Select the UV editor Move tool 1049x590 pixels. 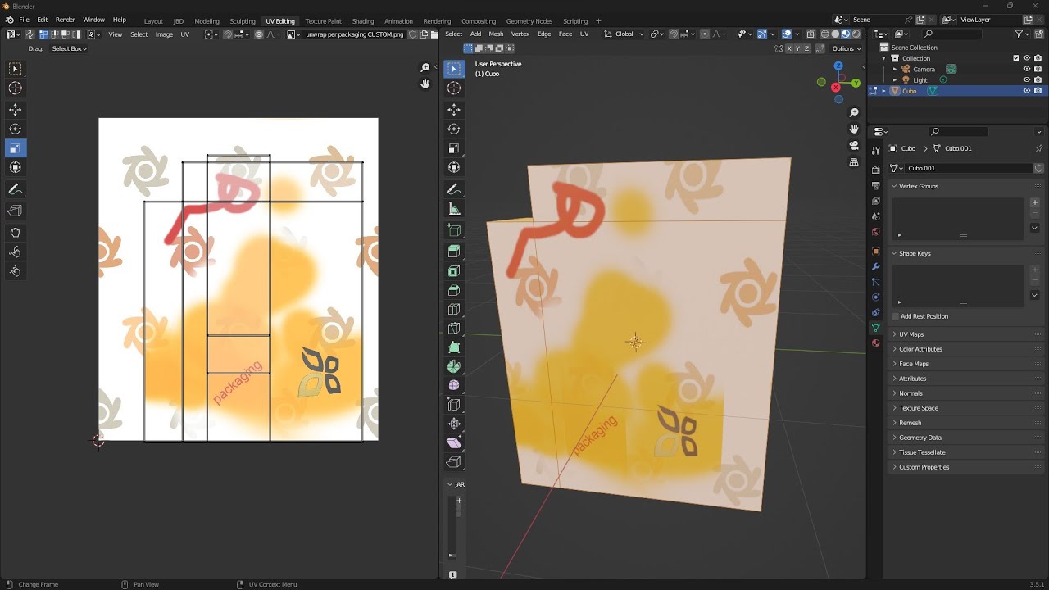tap(15, 110)
